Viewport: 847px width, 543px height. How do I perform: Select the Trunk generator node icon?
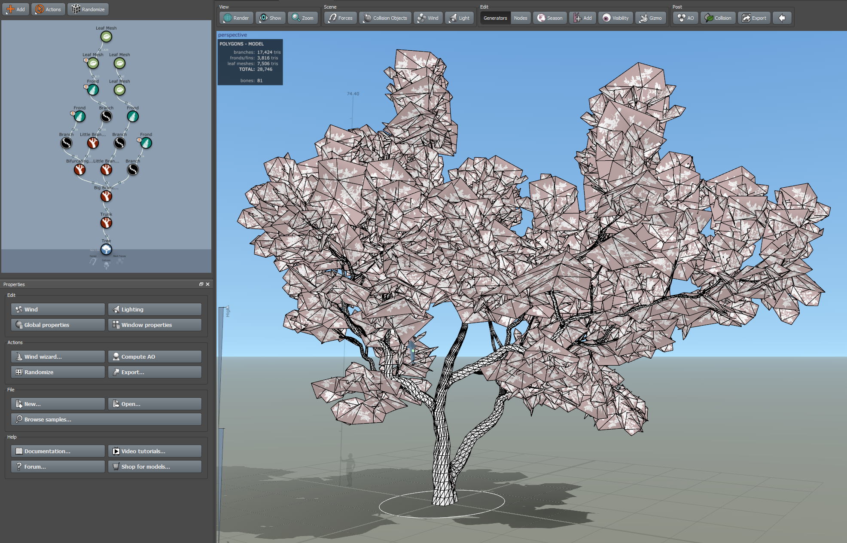tap(106, 223)
